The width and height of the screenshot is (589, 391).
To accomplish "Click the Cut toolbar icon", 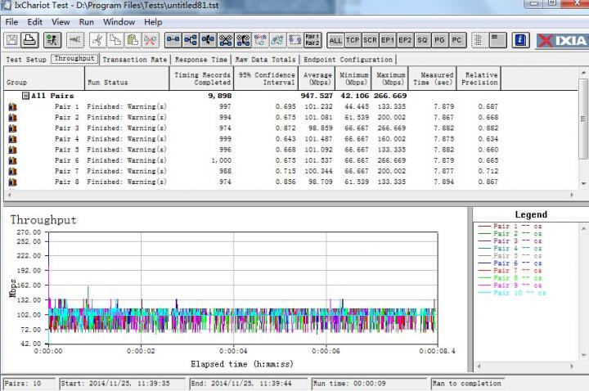I will (x=98, y=40).
